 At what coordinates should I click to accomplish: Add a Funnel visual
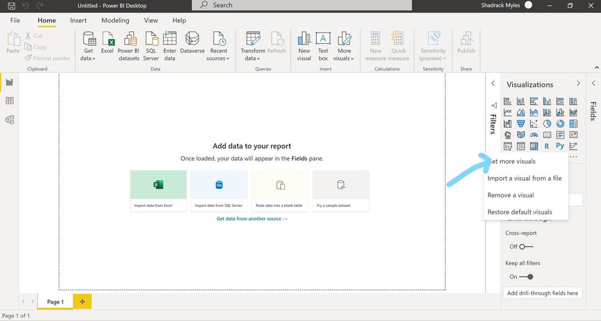pyautogui.click(x=520, y=123)
